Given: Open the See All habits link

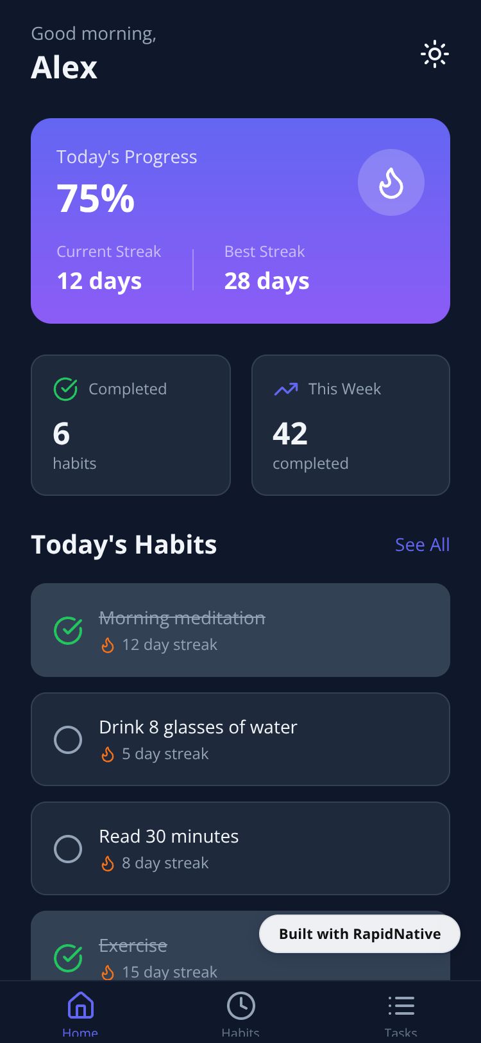Looking at the screenshot, I should point(422,545).
